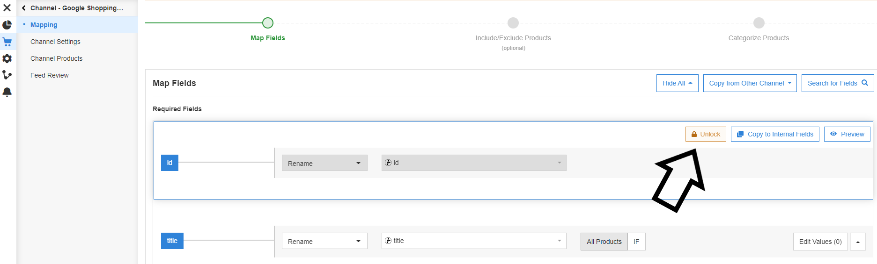Viewport: 877px width, 264px height.
Task: Go back using the Channel back arrow
Action: coord(24,8)
